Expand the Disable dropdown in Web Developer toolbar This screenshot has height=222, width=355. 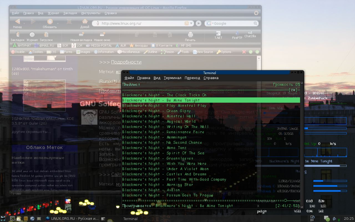[19, 52]
